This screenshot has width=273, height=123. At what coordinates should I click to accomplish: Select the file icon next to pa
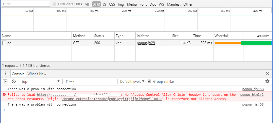coord(4,43)
